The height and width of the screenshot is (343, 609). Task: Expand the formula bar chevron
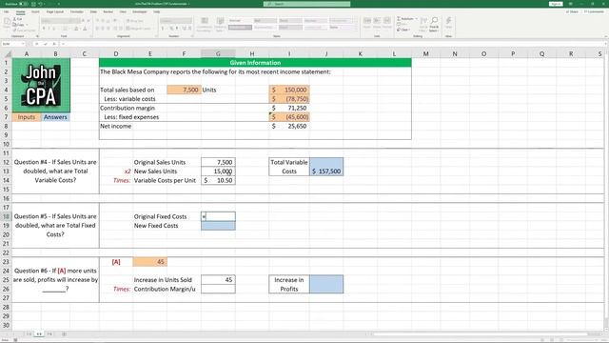point(605,44)
